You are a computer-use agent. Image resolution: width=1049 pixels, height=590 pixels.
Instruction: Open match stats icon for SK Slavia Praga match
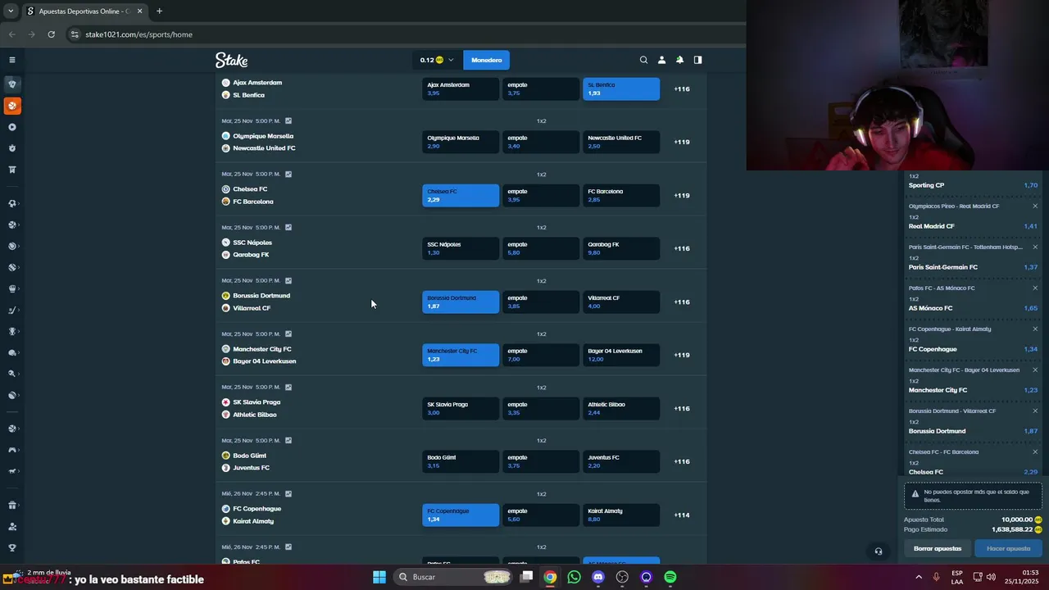[288, 388]
